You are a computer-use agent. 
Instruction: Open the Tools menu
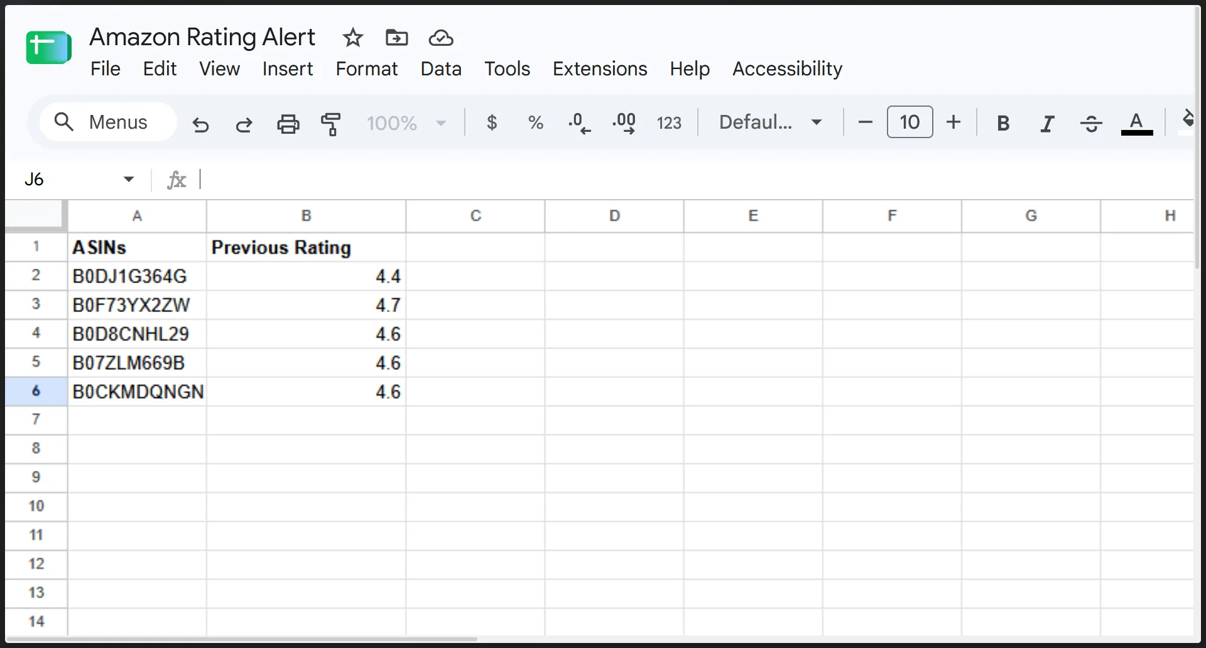click(x=507, y=68)
